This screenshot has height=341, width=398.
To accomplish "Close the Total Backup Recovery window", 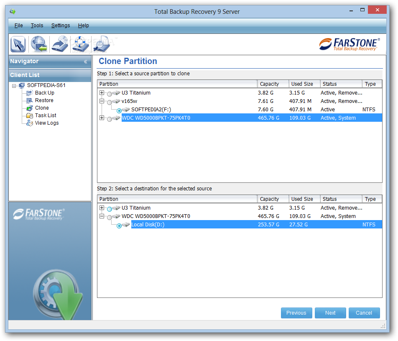I will pos(377,10).
